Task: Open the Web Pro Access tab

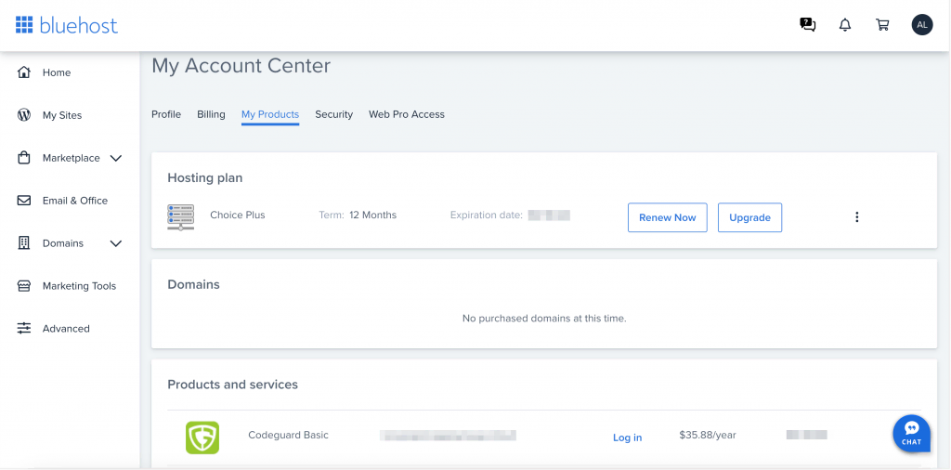Action: [x=407, y=114]
